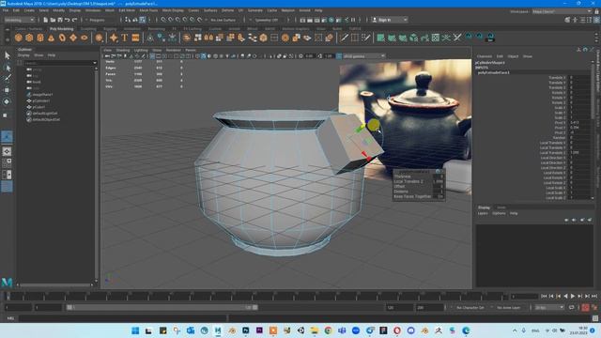Open the Deform menu
Image resolution: width=601 pixels, height=338 pixels.
point(227,10)
